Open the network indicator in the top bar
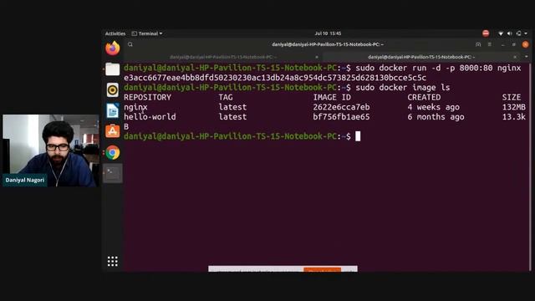The image size is (535, 301). click(x=501, y=33)
